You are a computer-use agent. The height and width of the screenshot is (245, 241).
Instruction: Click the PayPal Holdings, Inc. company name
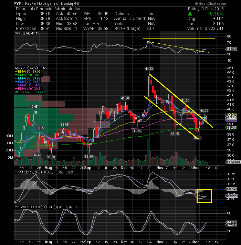coord(42,3)
